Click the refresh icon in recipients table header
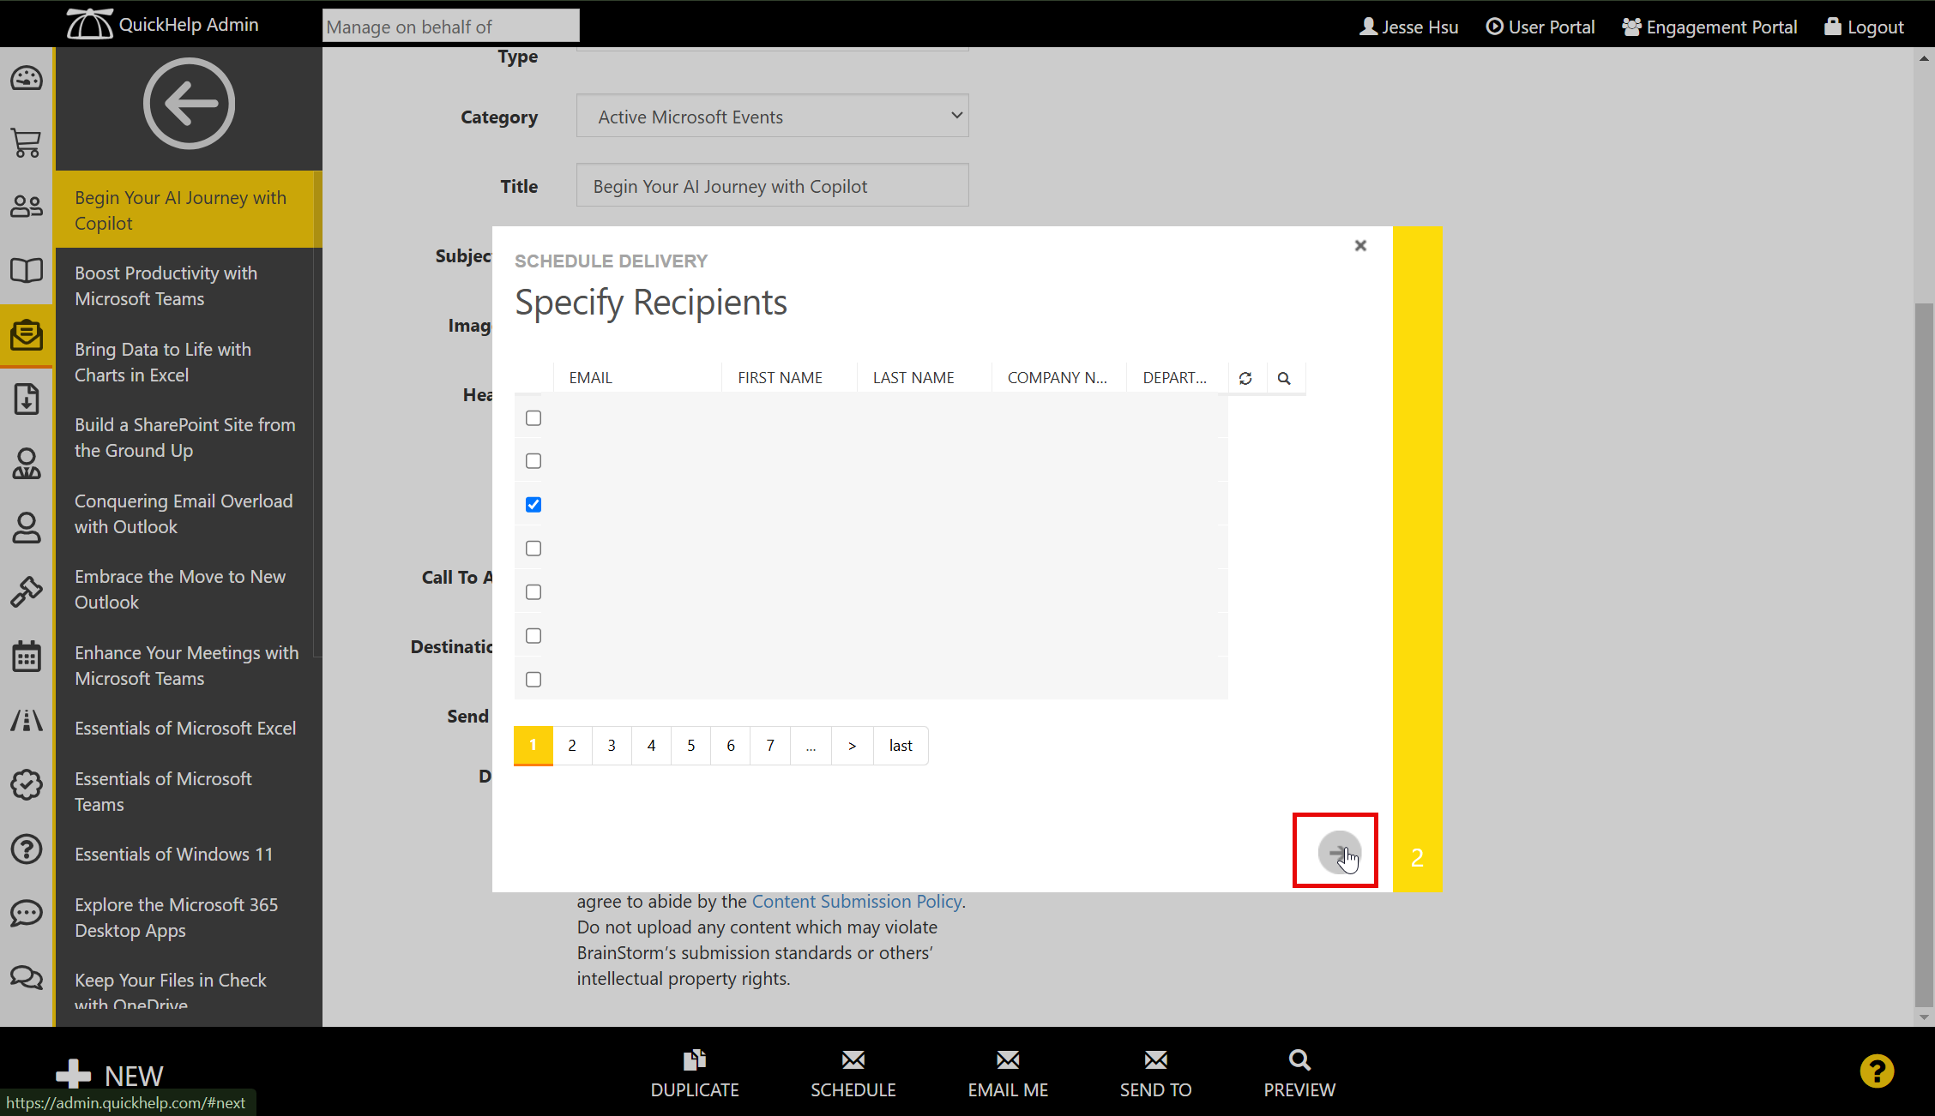Viewport: 1935px width, 1116px height. 1245,378
